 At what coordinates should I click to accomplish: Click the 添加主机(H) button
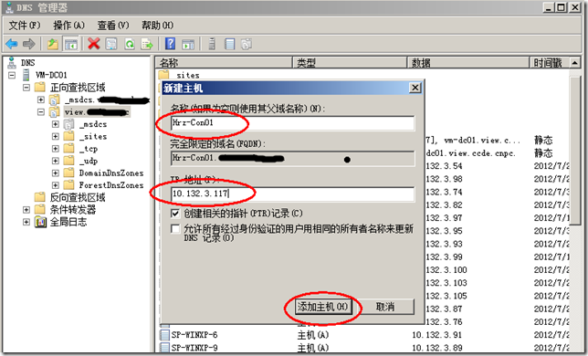(323, 307)
